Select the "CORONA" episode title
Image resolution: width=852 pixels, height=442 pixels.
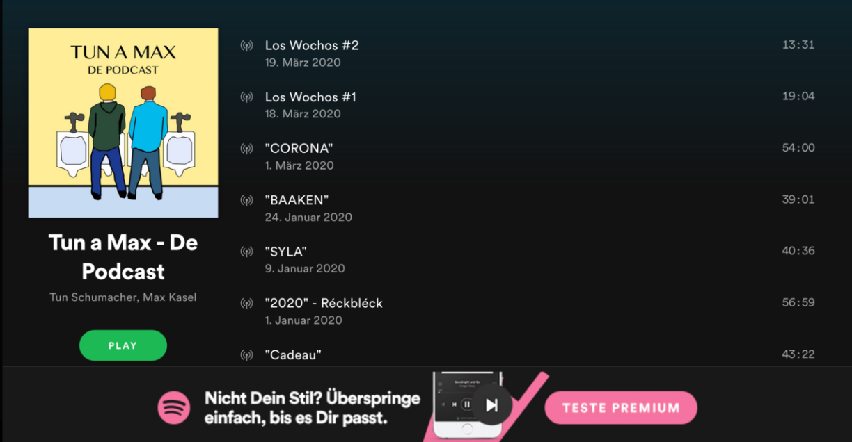tap(299, 149)
